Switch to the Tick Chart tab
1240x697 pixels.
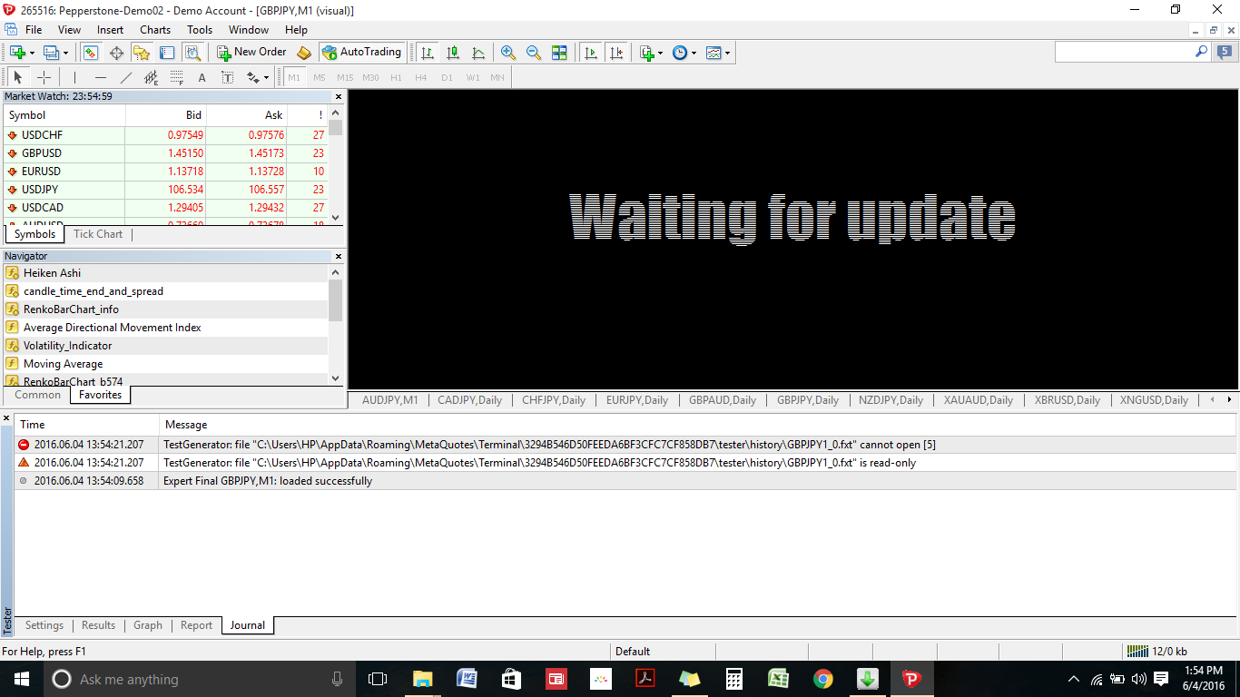pos(98,234)
